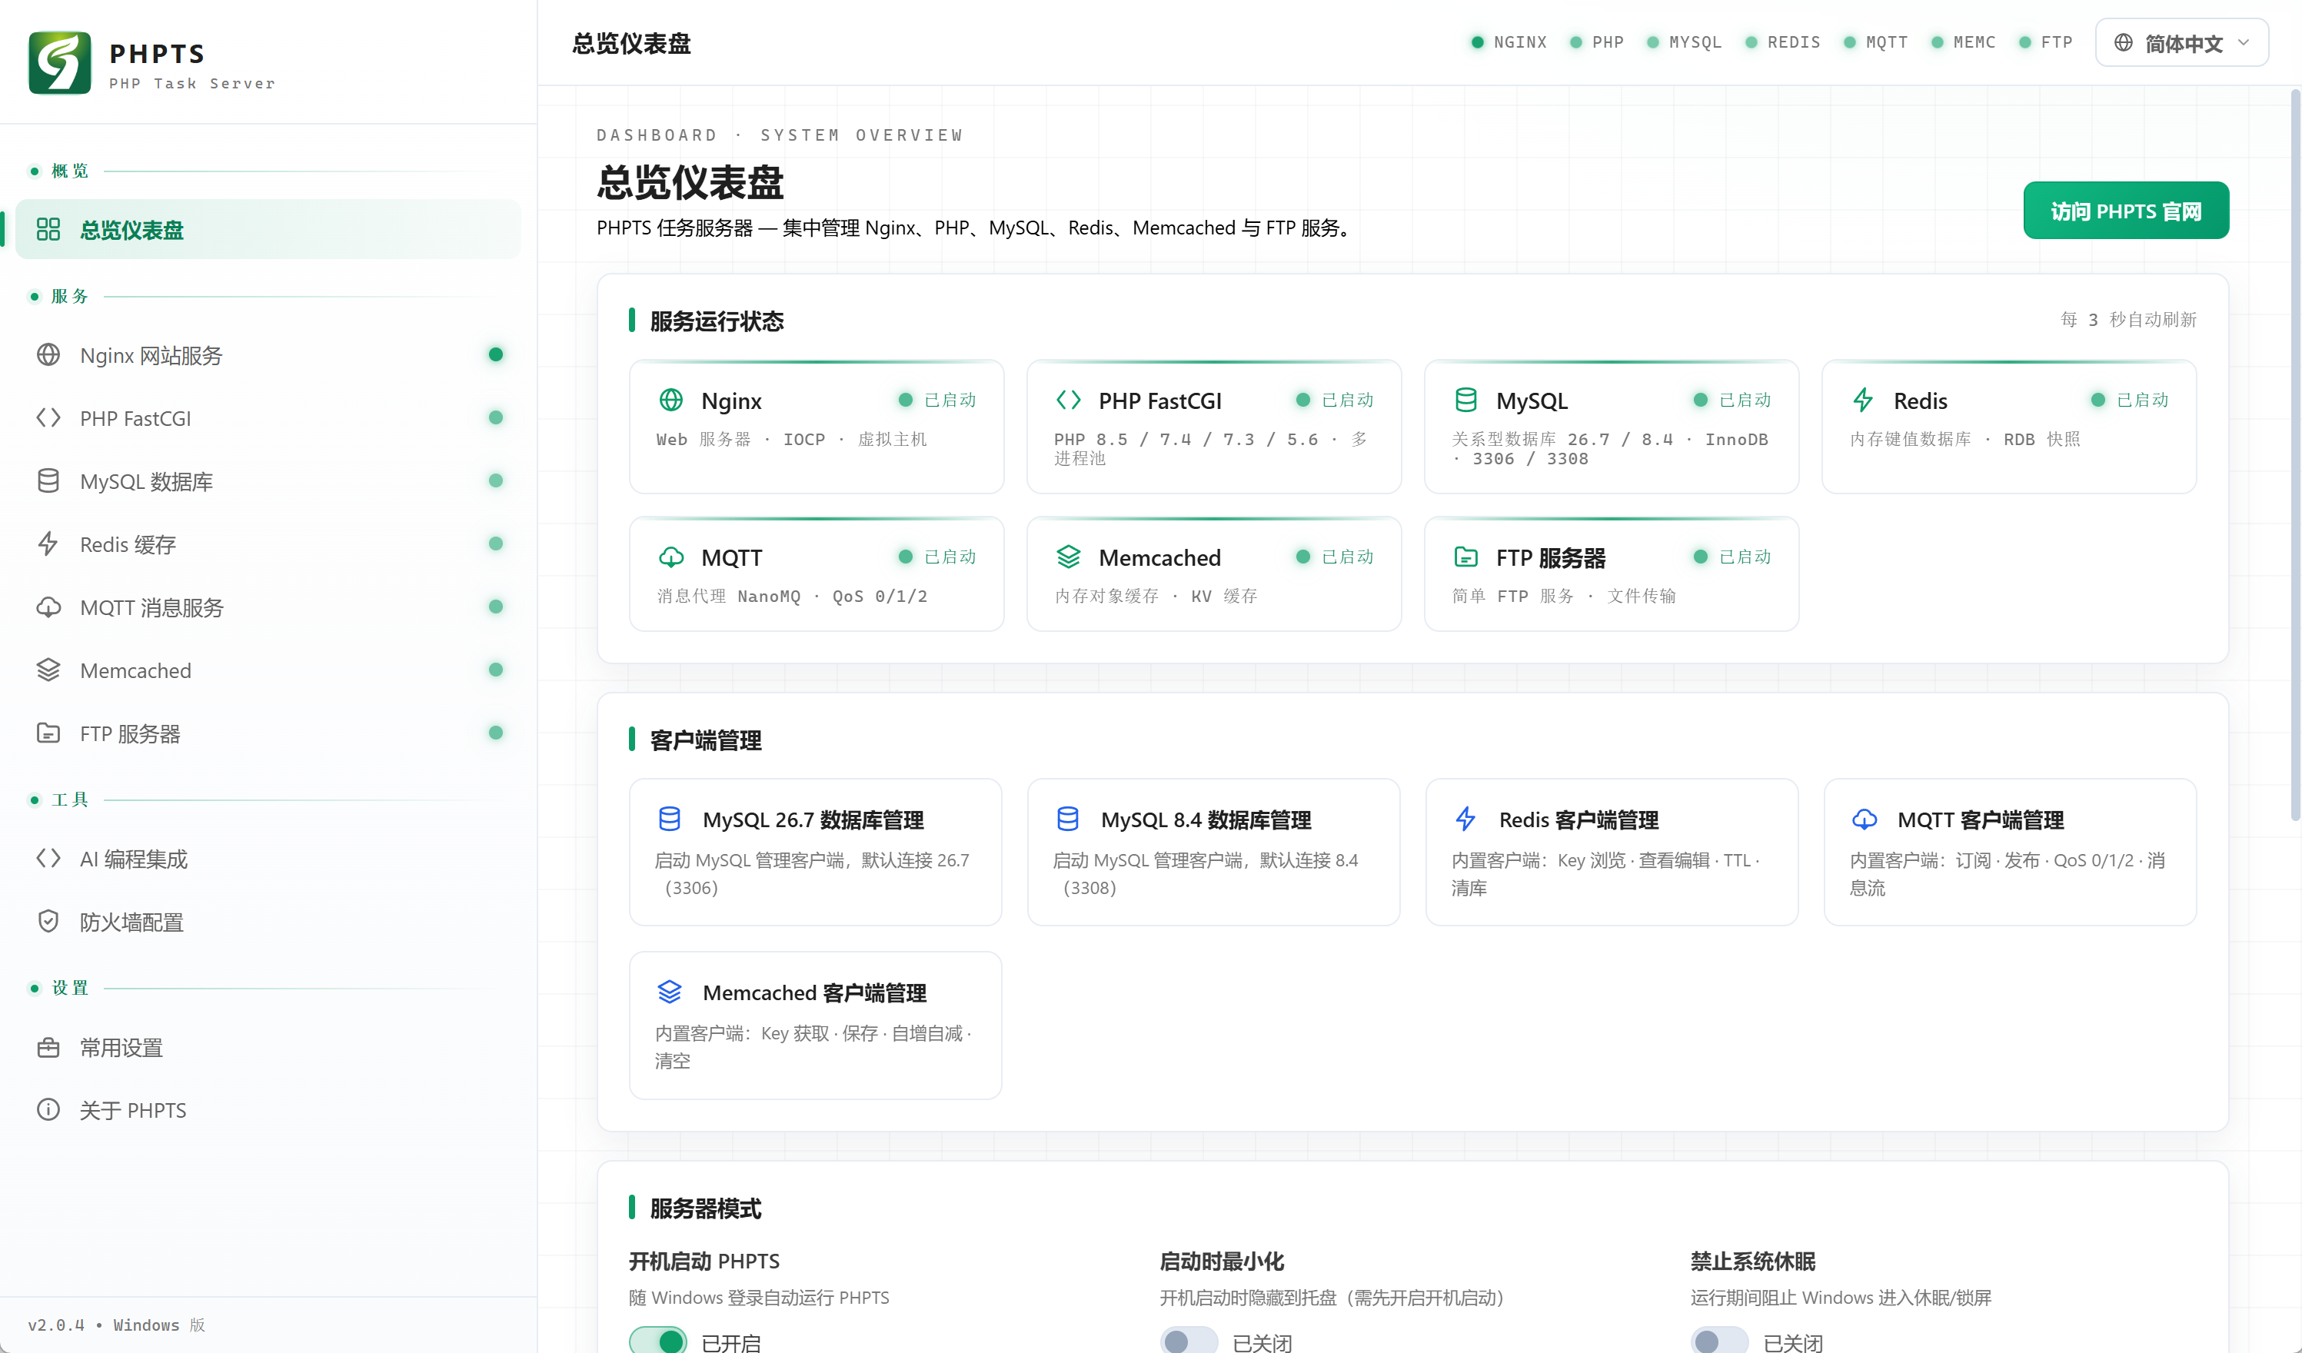Screen dimensions: 2302x1353
Task: Click the page vertical scrollbar
Action: coord(2296,457)
